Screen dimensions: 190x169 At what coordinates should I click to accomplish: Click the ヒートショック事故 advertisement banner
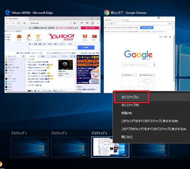pos(88,69)
